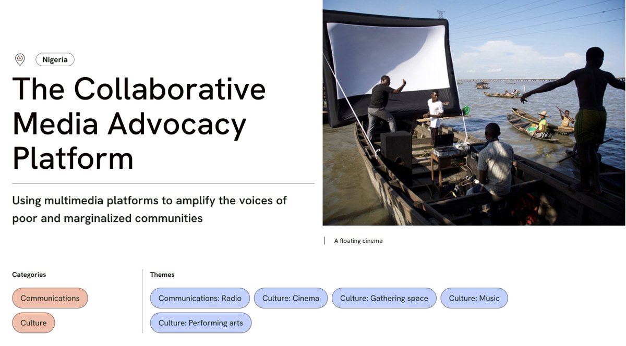The image size is (626, 346).
Task: Click the Culture chip below Communications
Action: click(33, 323)
